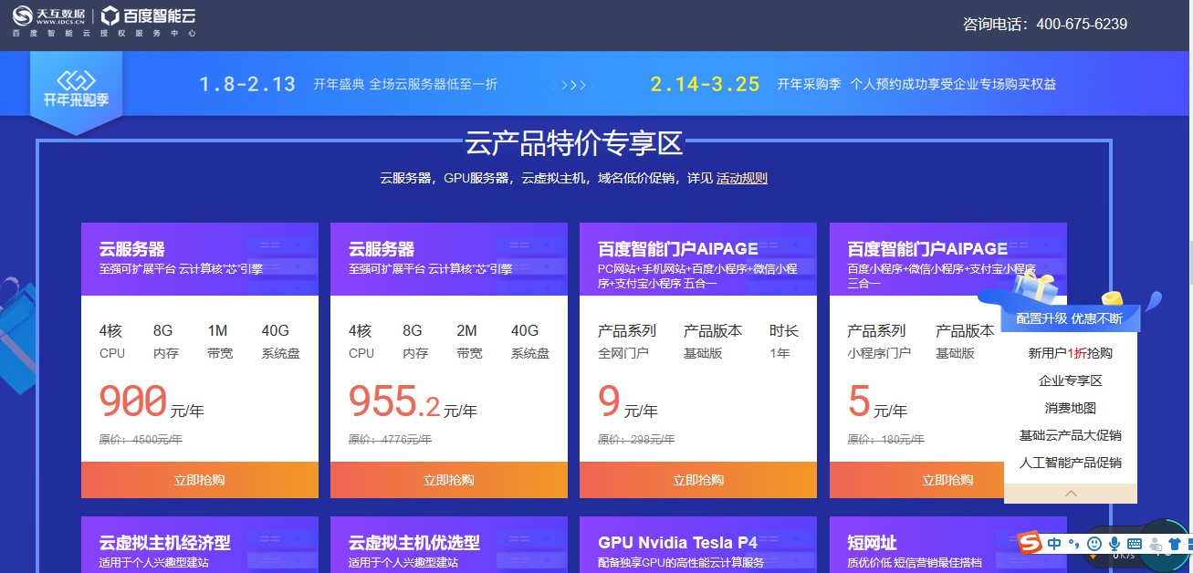The width and height of the screenshot is (1193, 573).
Task: Click the 短网址 card title
Action: (873, 543)
